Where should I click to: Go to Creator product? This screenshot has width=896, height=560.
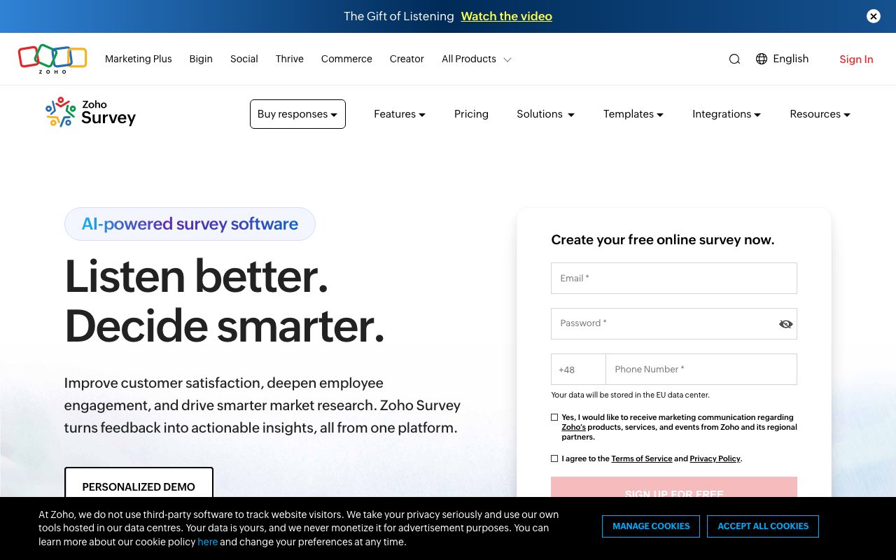click(x=407, y=59)
